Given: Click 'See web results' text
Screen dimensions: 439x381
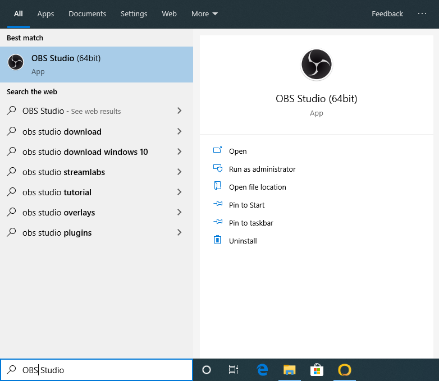Looking at the screenshot, I should pos(96,111).
